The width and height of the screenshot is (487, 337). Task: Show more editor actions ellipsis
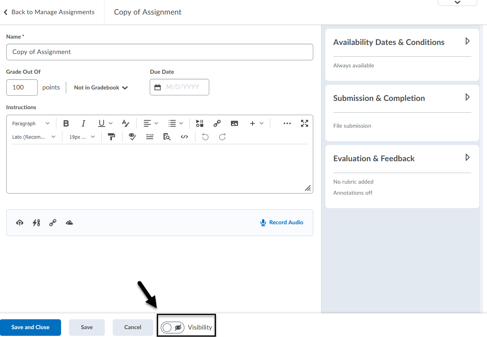287,123
